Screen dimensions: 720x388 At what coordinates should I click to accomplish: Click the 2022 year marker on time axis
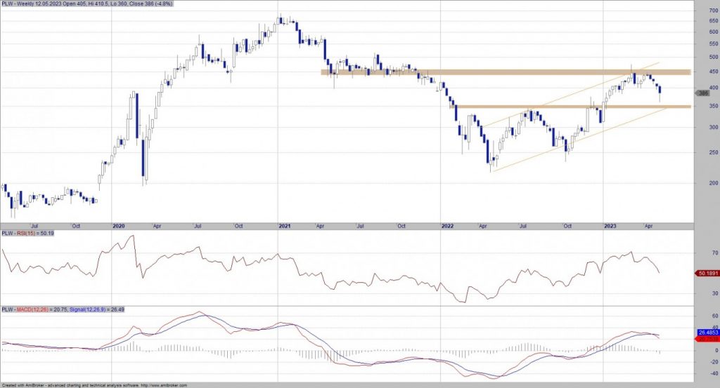point(446,227)
